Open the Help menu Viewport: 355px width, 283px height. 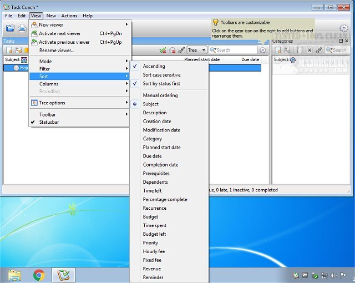tap(88, 16)
